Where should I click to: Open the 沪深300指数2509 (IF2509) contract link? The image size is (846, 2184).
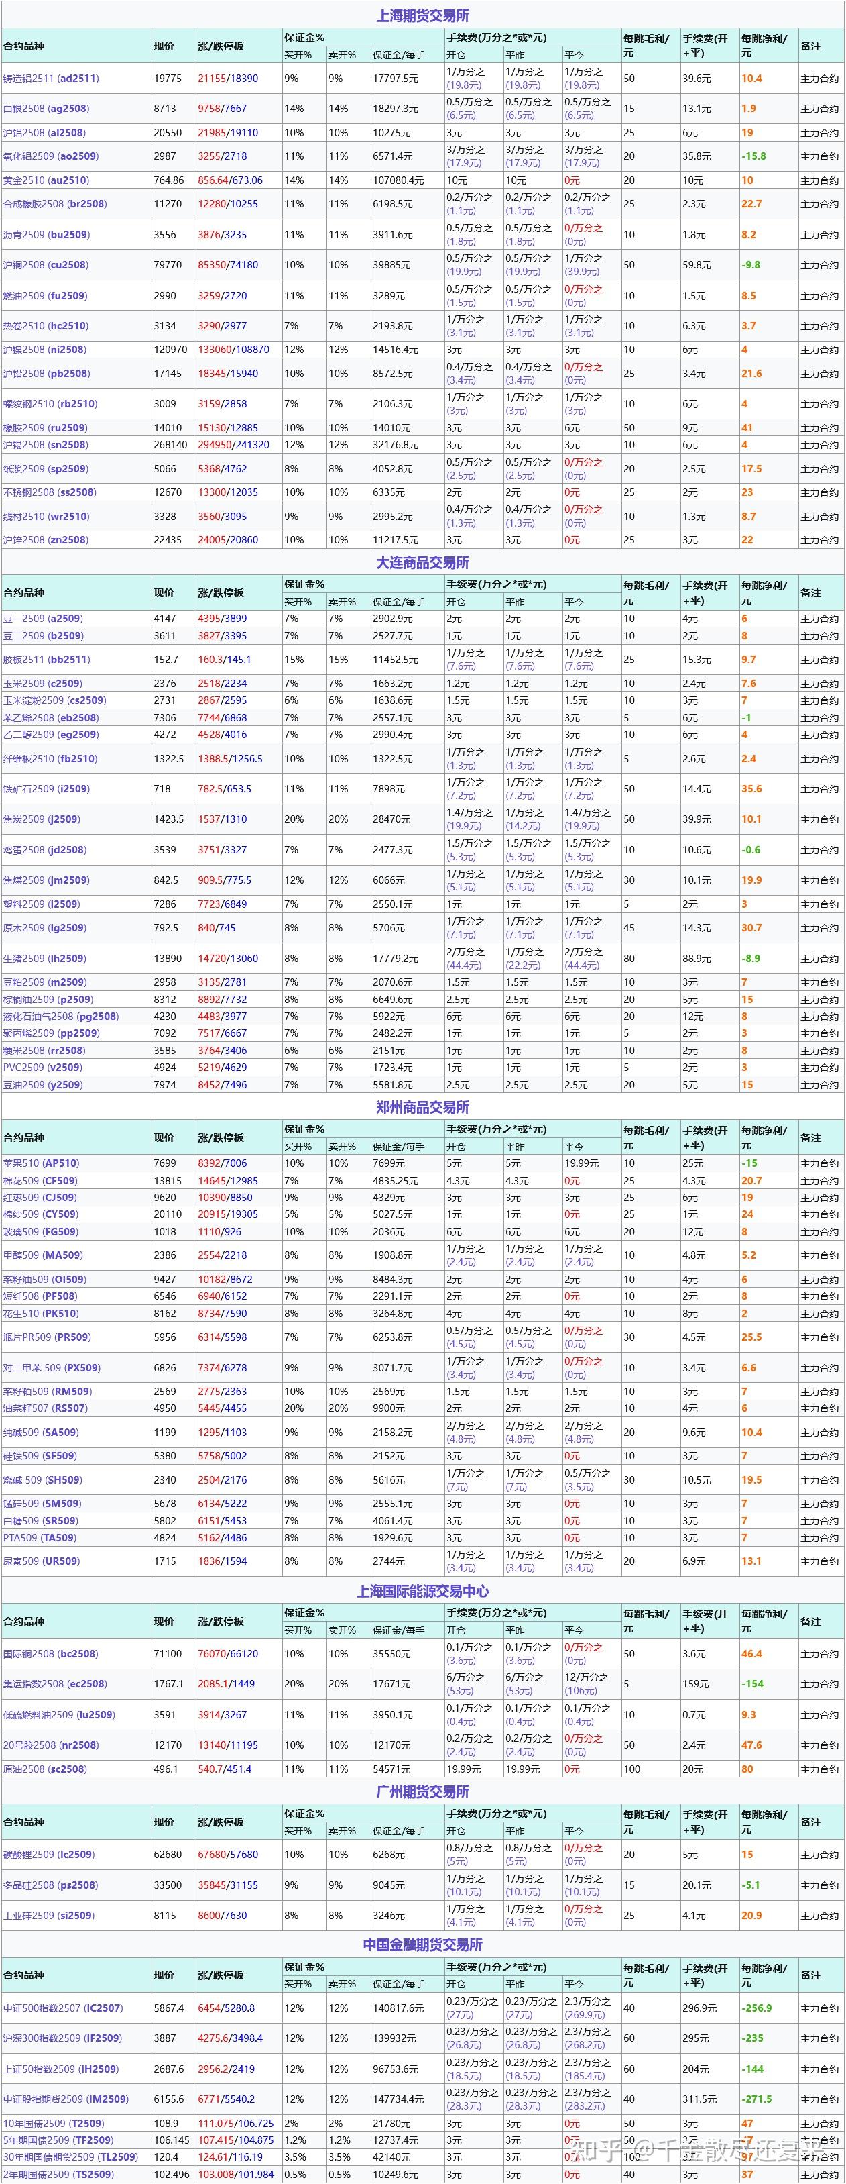tap(62, 2038)
